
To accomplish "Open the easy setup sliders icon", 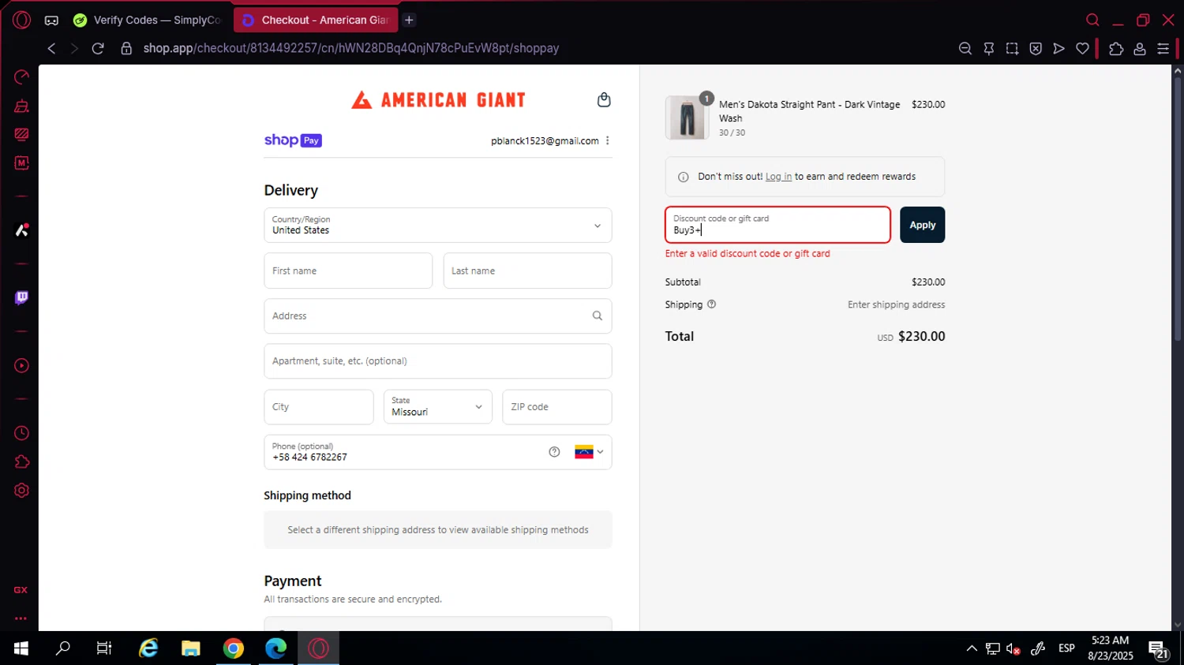I will (1163, 48).
